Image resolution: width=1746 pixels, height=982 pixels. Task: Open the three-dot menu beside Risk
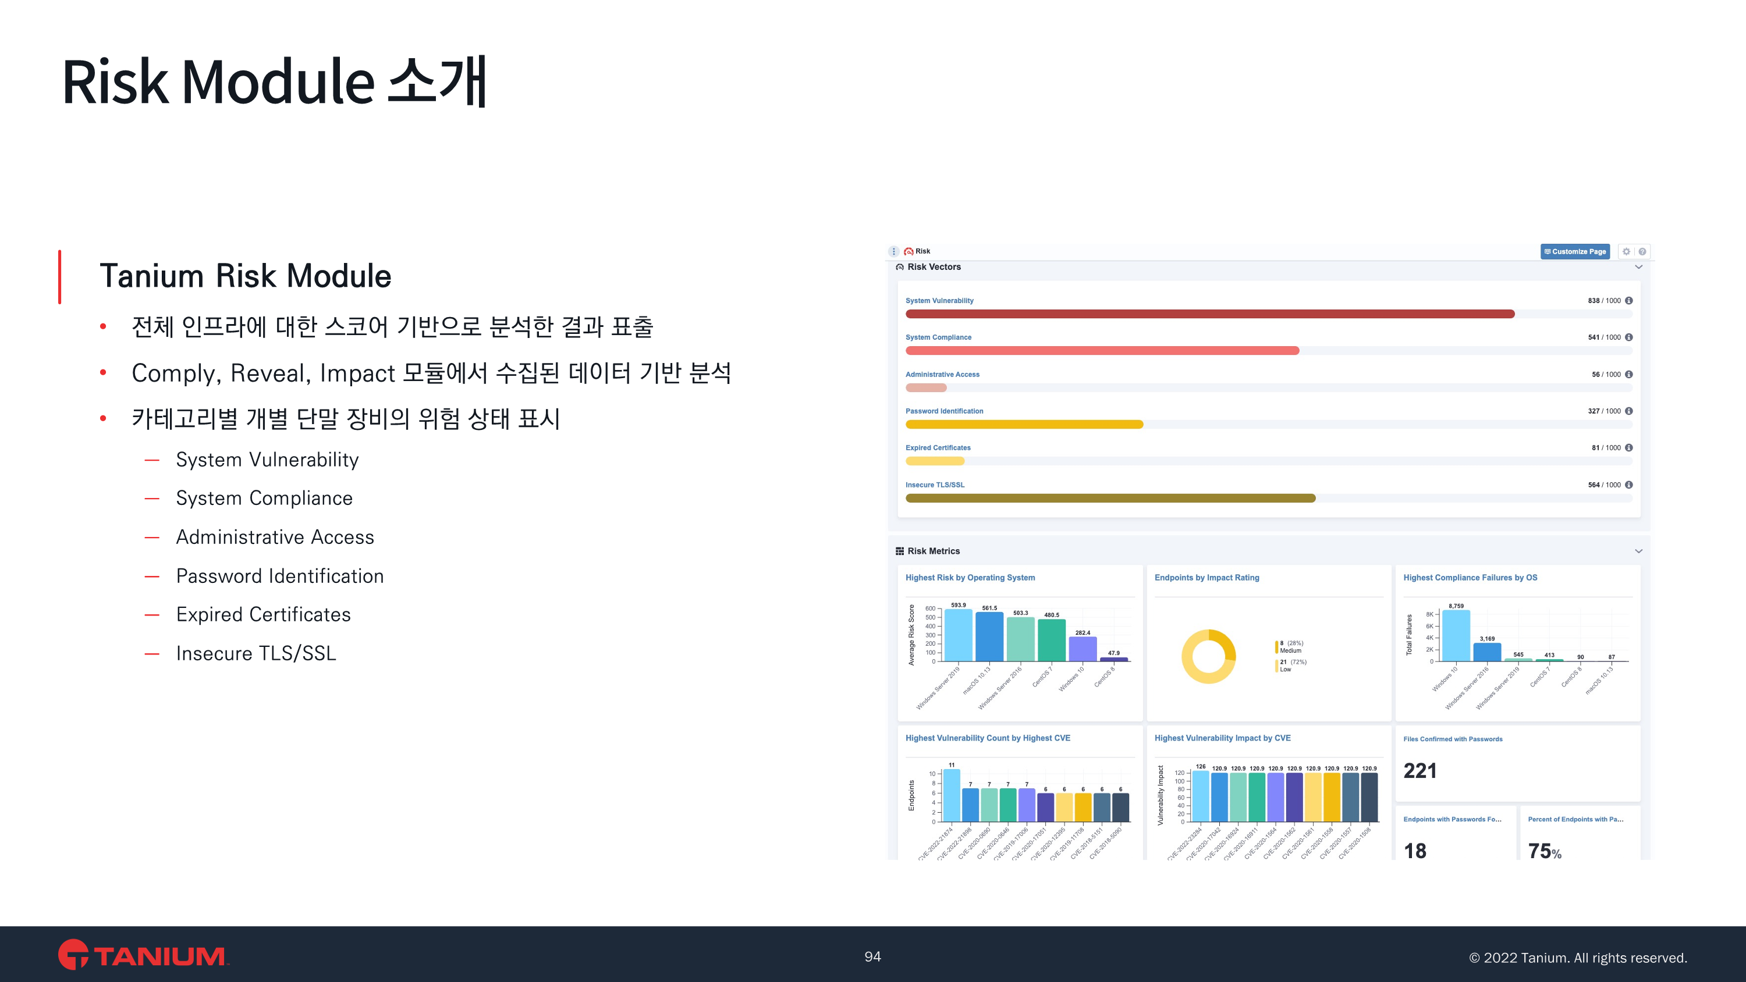pyautogui.click(x=893, y=251)
